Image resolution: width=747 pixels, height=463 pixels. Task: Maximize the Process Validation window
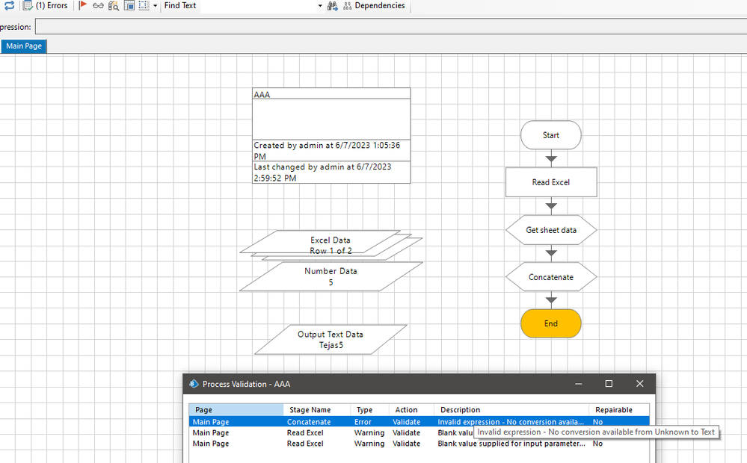[609, 384]
